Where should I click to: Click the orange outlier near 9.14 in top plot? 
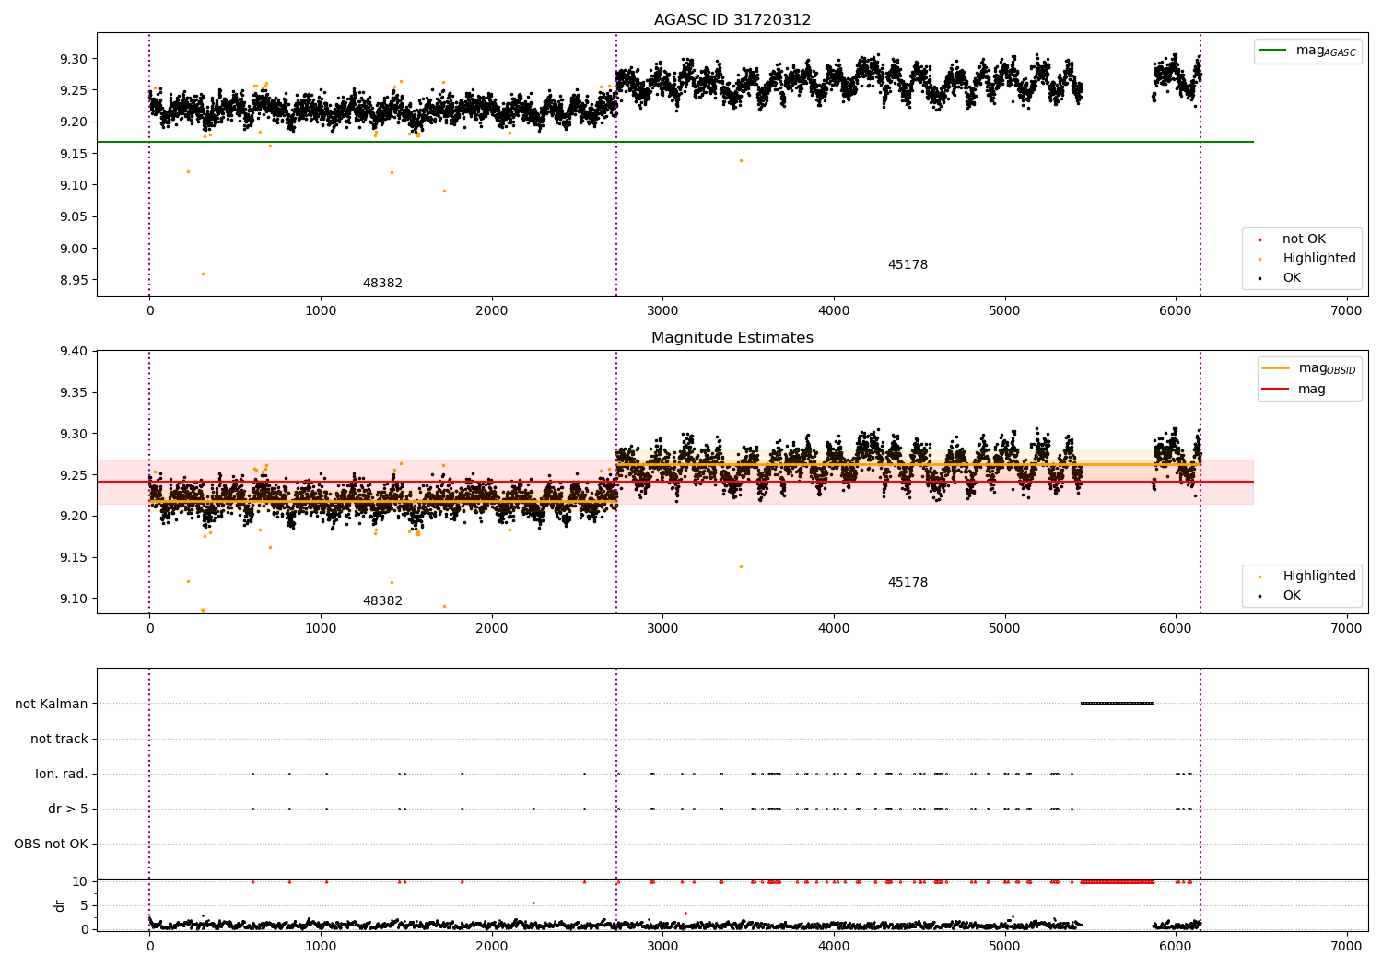(x=740, y=160)
